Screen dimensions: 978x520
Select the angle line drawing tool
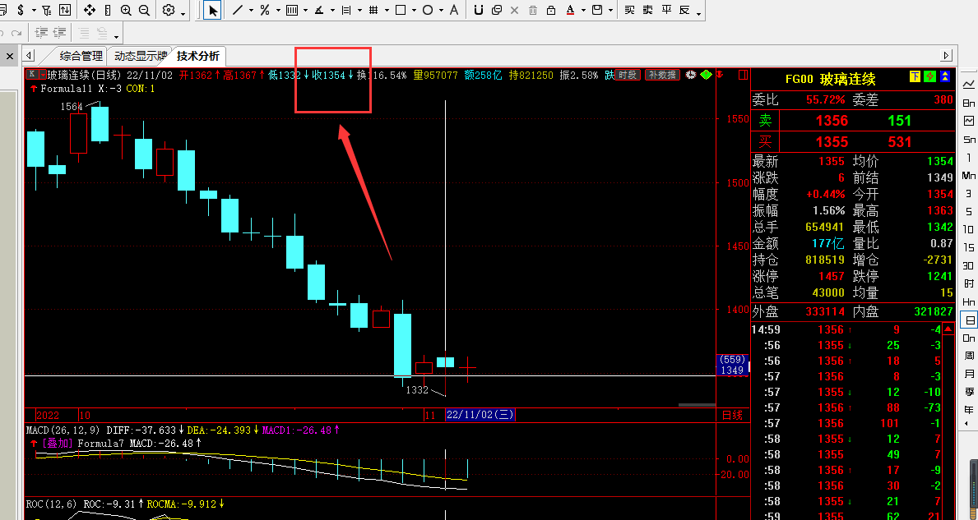318,10
